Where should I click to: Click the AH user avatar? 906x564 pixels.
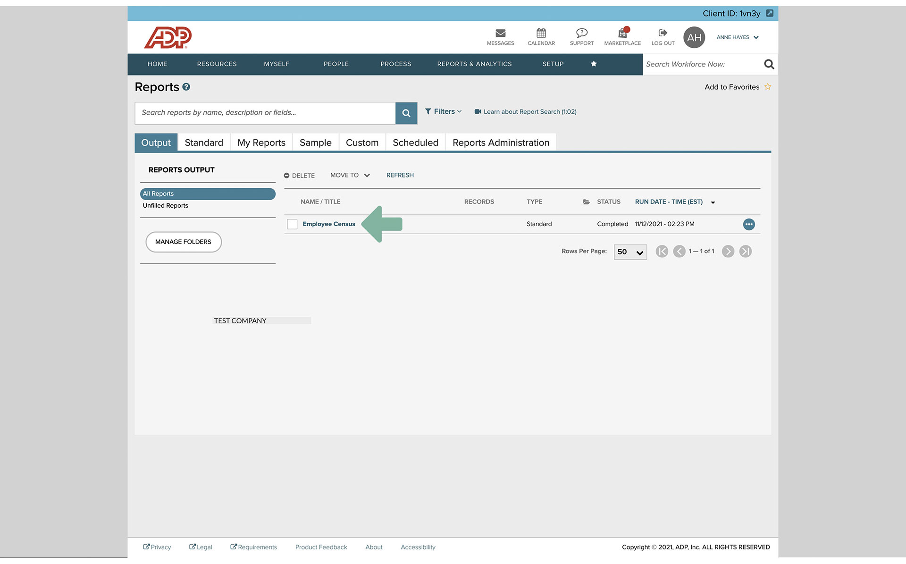pos(694,38)
